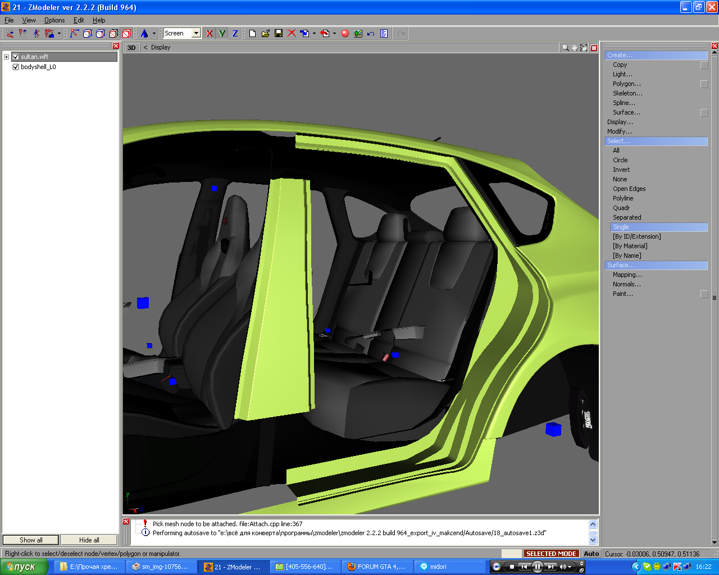719x575 pixels.
Task: Open file using the folder icon
Action: click(x=266, y=34)
